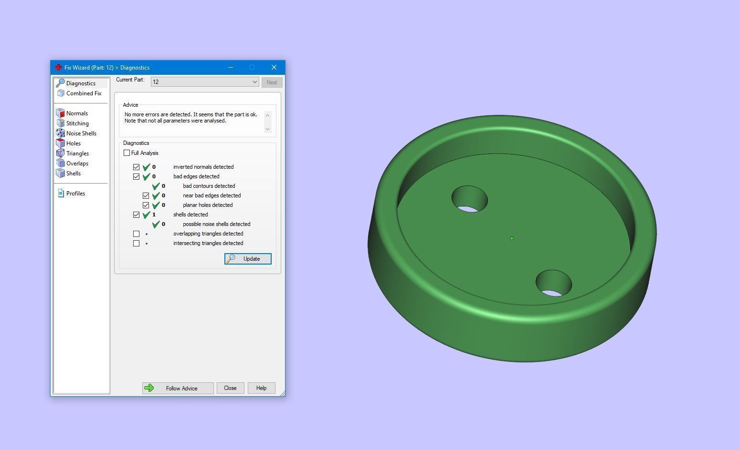Uncheck planar holes detected checkbox
Screen dimensions: 740x450
[146, 205]
